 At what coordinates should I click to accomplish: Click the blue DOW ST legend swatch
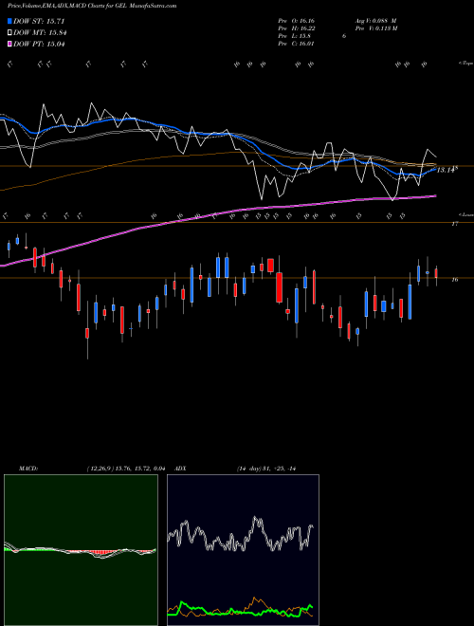click(x=9, y=21)
